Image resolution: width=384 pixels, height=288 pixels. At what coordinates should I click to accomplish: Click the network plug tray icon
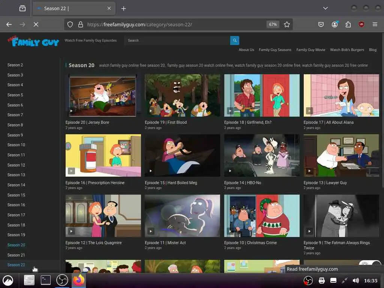pos(345,280)
